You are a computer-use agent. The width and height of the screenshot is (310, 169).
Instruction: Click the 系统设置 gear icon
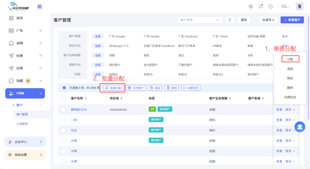(x=10, y=155)
